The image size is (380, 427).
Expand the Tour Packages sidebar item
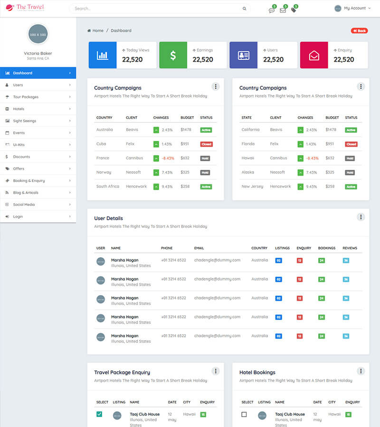click(38, 97)
